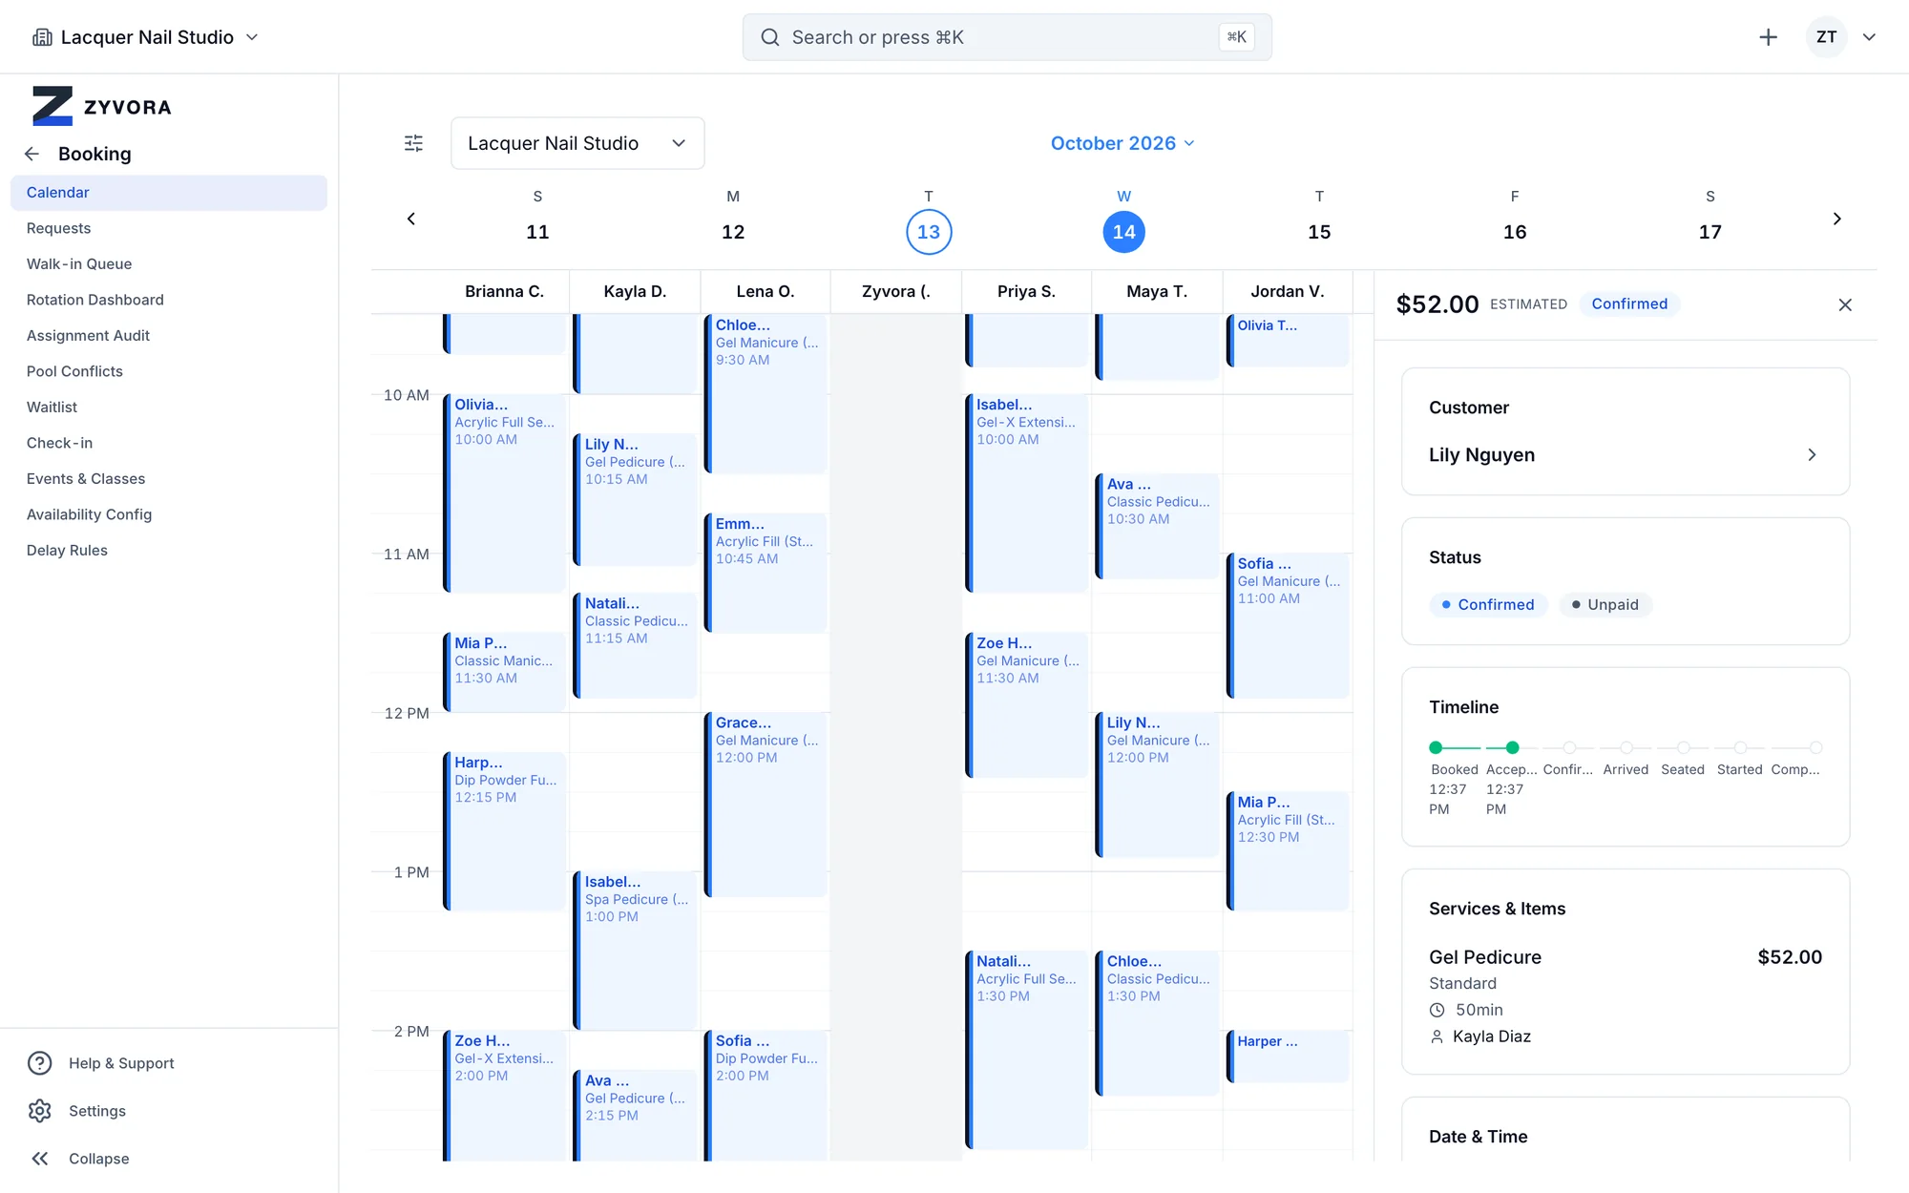
Task: Click the Kayla D. column header
Action: click(x=635, y=292)
